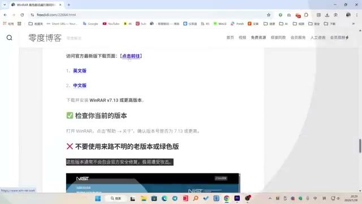The image size is (362, 204).
Task: Close the WinRAR browser tab
Action: click(61, 5)
